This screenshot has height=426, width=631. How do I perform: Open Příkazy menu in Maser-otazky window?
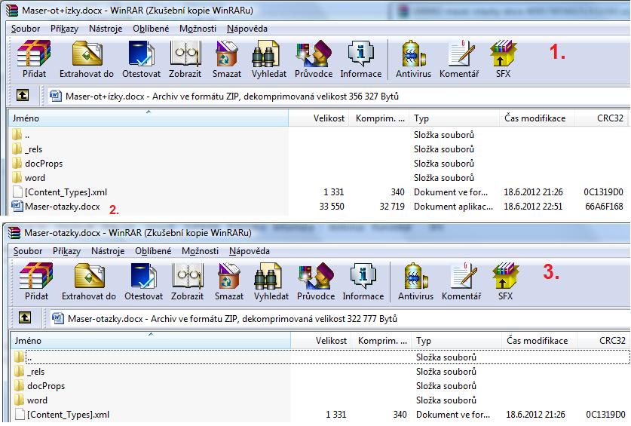click(67, 251)
